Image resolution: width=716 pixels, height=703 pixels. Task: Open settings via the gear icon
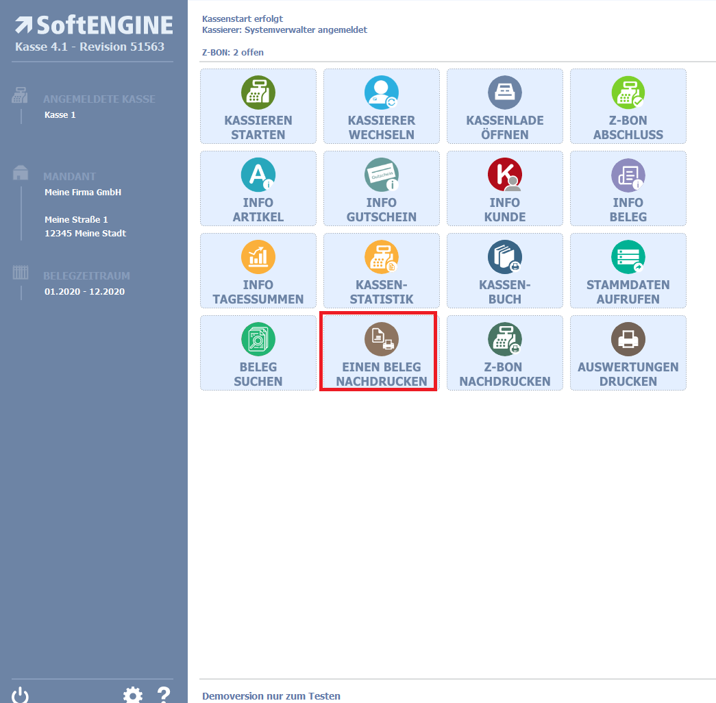click(133, 695)
